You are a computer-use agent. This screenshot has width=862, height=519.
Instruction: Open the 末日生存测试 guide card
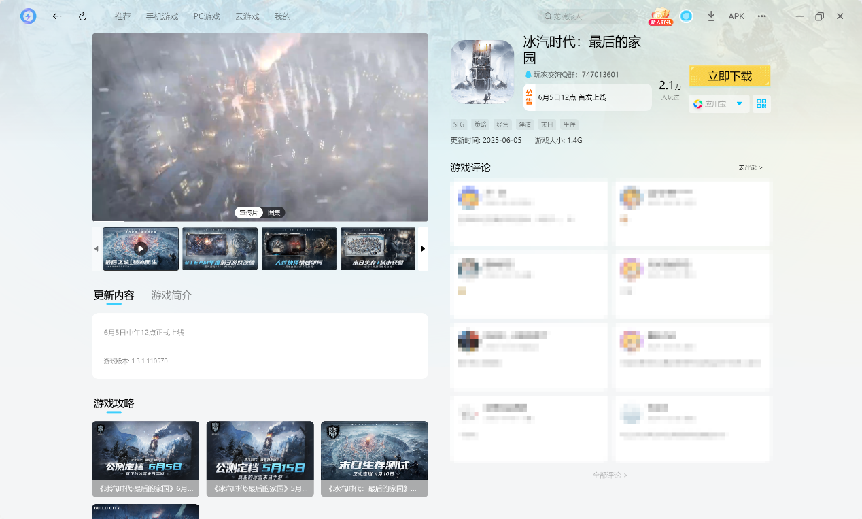(x=375, y=459)
